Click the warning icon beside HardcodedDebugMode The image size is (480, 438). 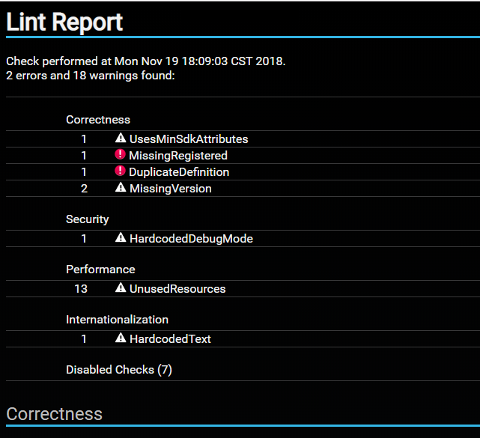121,238
